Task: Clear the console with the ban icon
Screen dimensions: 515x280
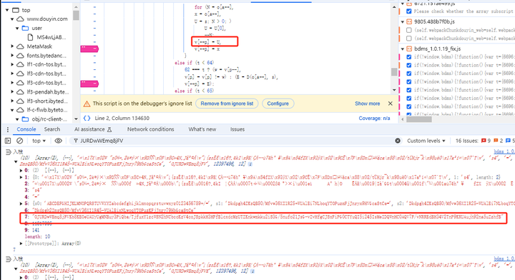Action: point(20,141)
